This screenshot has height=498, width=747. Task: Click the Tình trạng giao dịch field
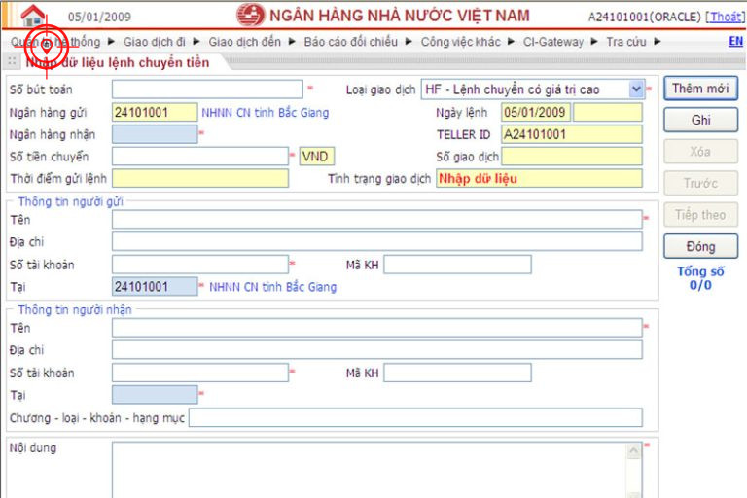tap(539, 178)
